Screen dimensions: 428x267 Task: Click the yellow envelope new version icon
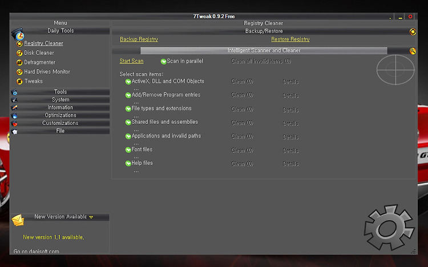coord(18,220)
